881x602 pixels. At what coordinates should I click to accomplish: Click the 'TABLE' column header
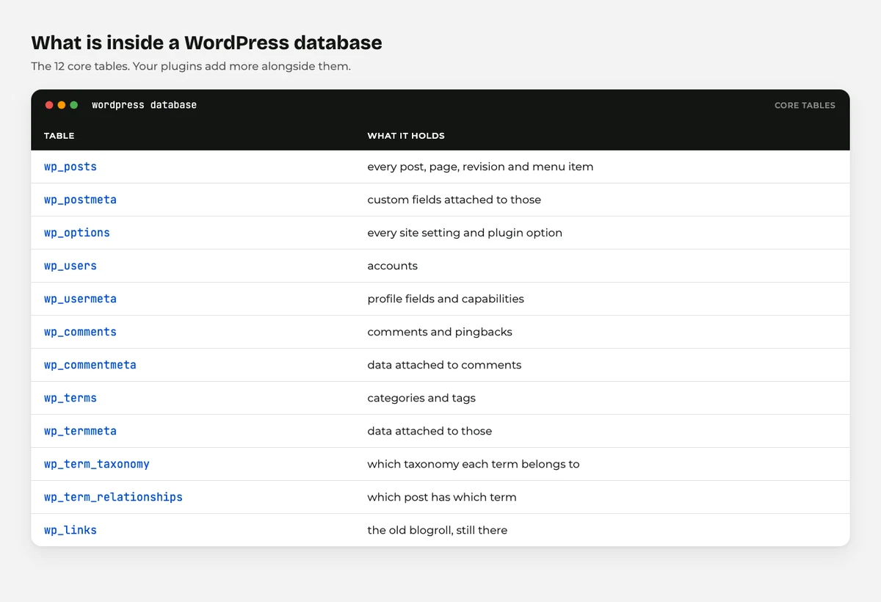(59, 136)
